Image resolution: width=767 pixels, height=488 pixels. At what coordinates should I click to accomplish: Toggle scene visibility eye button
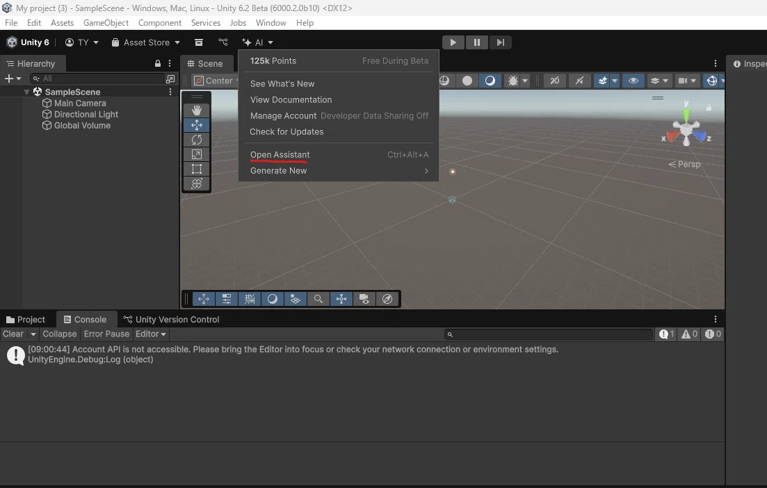coord(633,81)
